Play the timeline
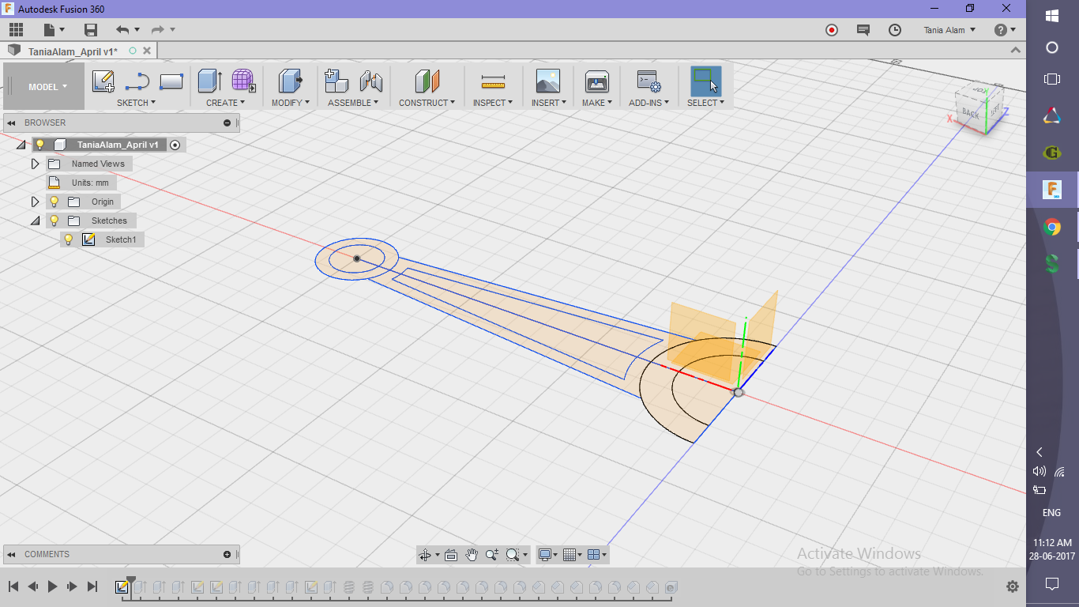The height and width of the screenshot is (607, 1079). (52, 586)
